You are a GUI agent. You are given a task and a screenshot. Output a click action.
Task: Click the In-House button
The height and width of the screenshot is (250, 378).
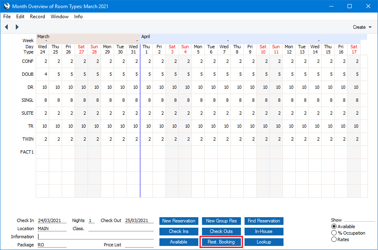click(x=264, y=231)
